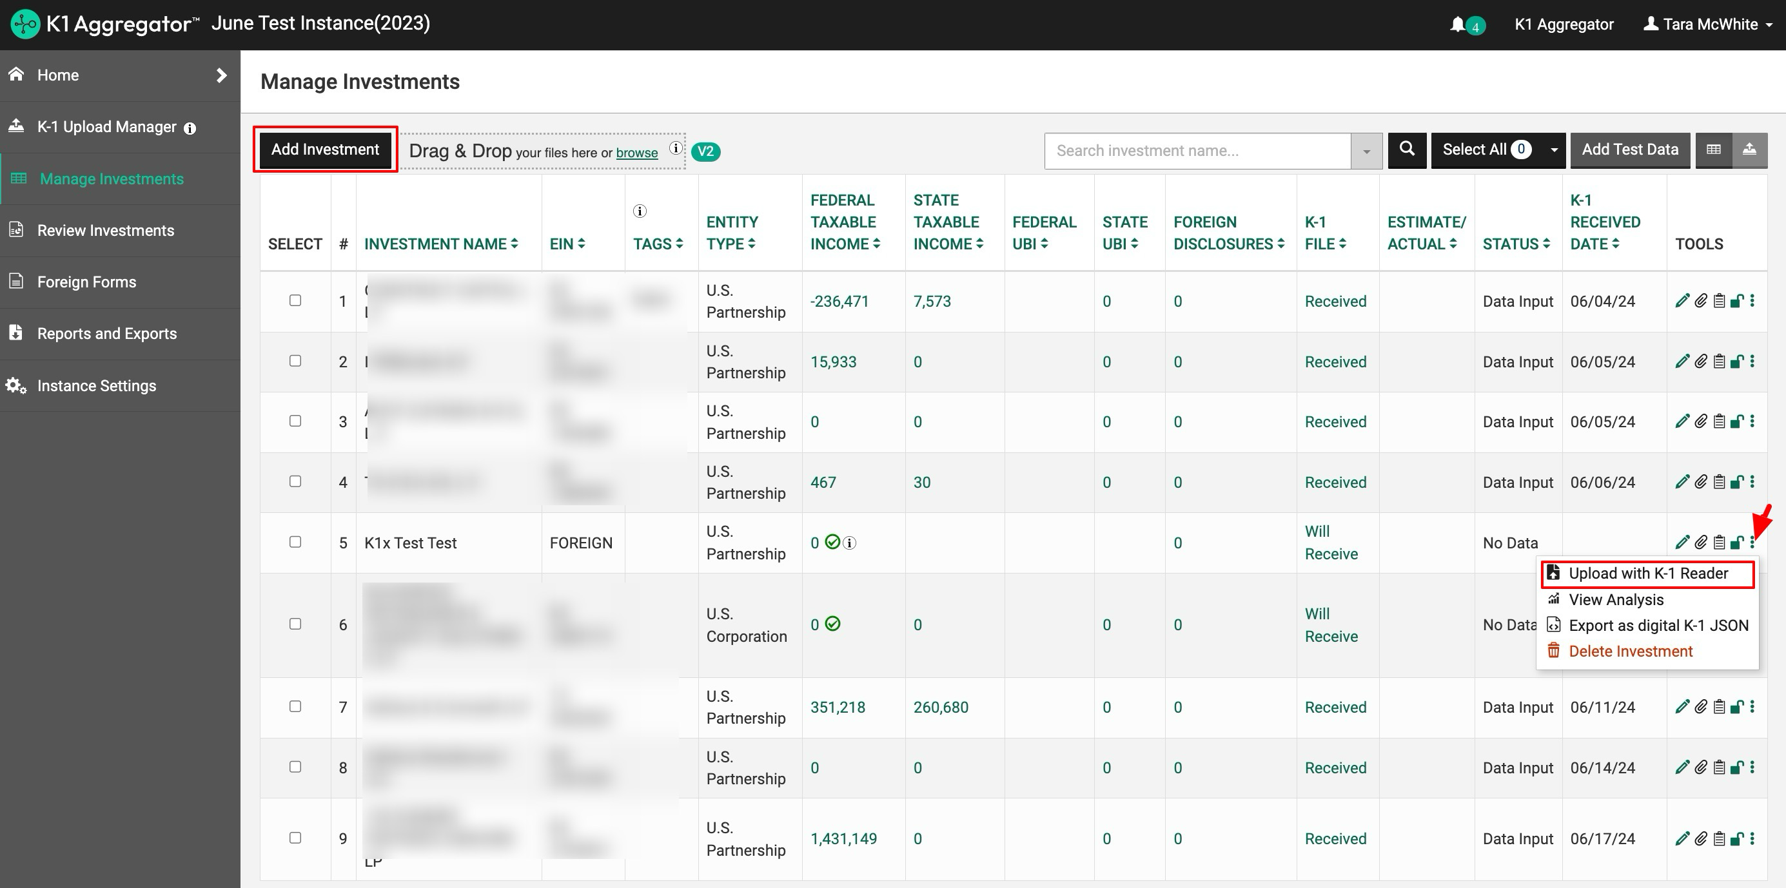Viewport: 1786px width, 888px height.
Task: Choose Upload with K-1 Reader menu item
Action: point(1647,574)
